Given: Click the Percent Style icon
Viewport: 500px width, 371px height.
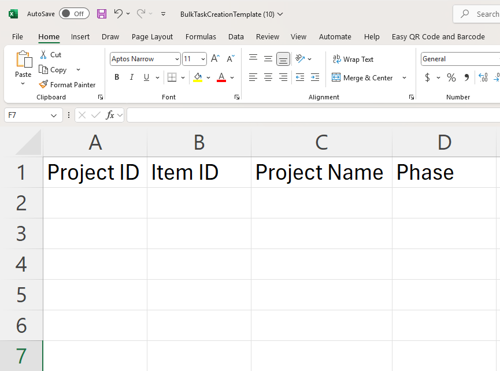Looking at the screenshot, I should tap(451, 77).
